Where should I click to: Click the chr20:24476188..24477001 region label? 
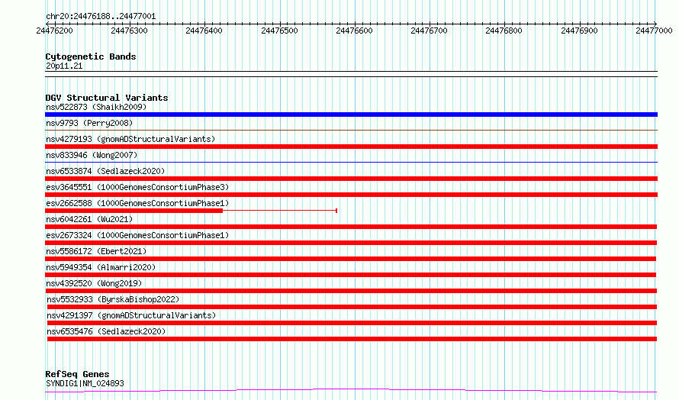[101, 17]
